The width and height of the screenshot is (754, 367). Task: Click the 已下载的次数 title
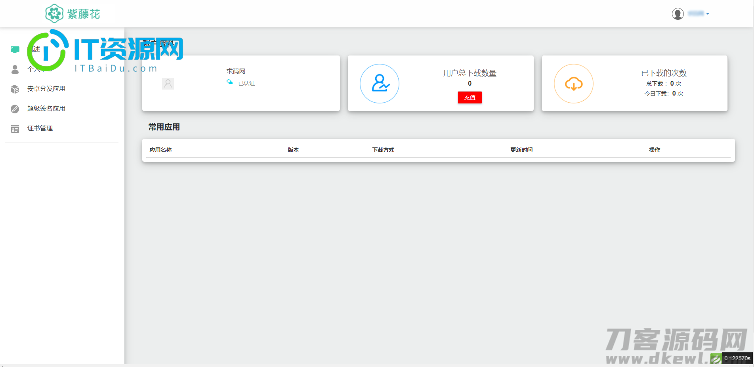click(664, 73)
